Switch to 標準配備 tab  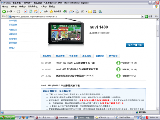point(113,56)
